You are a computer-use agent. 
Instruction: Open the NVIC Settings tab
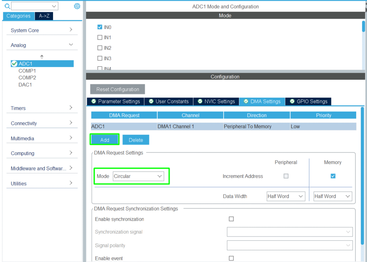coord(216,102)
